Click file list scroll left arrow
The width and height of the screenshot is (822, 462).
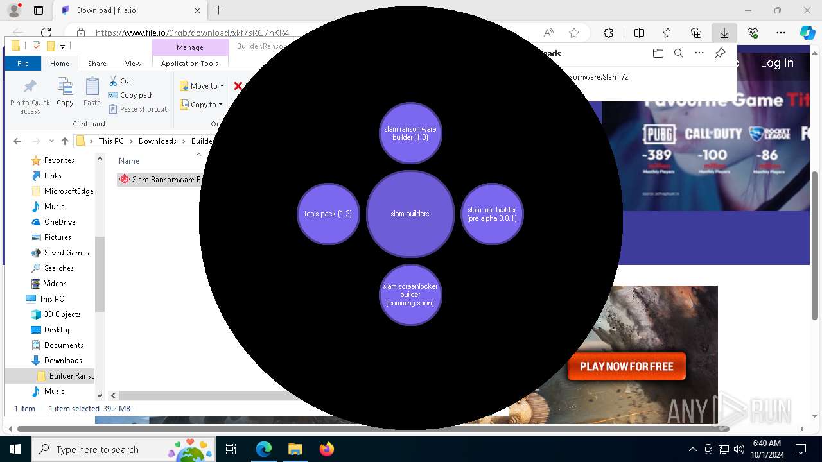[x=113, y=396]
